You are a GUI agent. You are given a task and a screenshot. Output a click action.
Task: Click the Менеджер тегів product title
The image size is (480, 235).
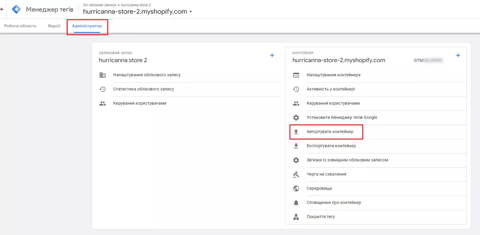pos(50,9)
